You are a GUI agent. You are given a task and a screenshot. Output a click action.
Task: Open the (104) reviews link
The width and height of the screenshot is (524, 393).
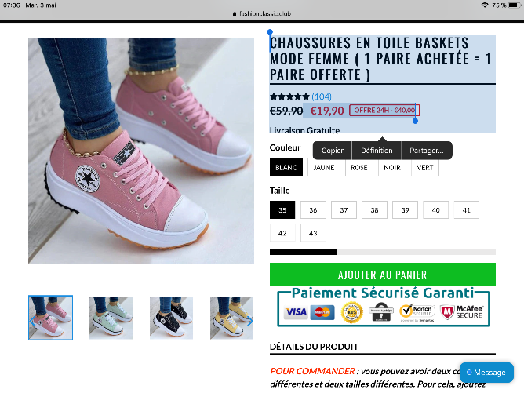[x=322, y=97]
